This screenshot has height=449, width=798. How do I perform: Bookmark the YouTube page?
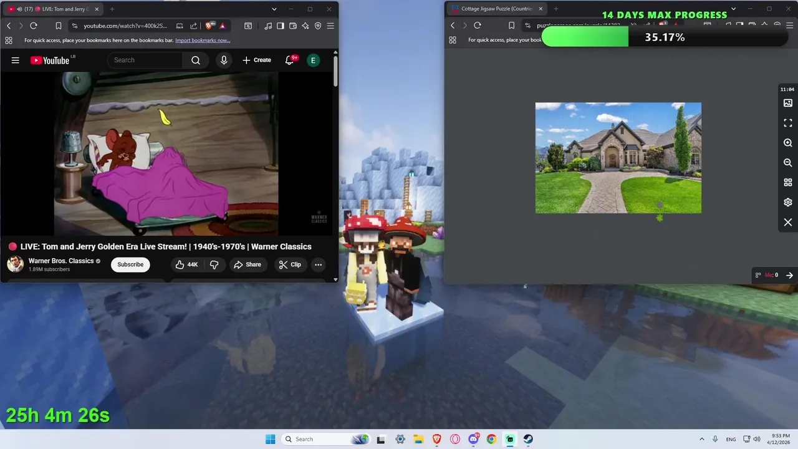[x=58, y=26]
